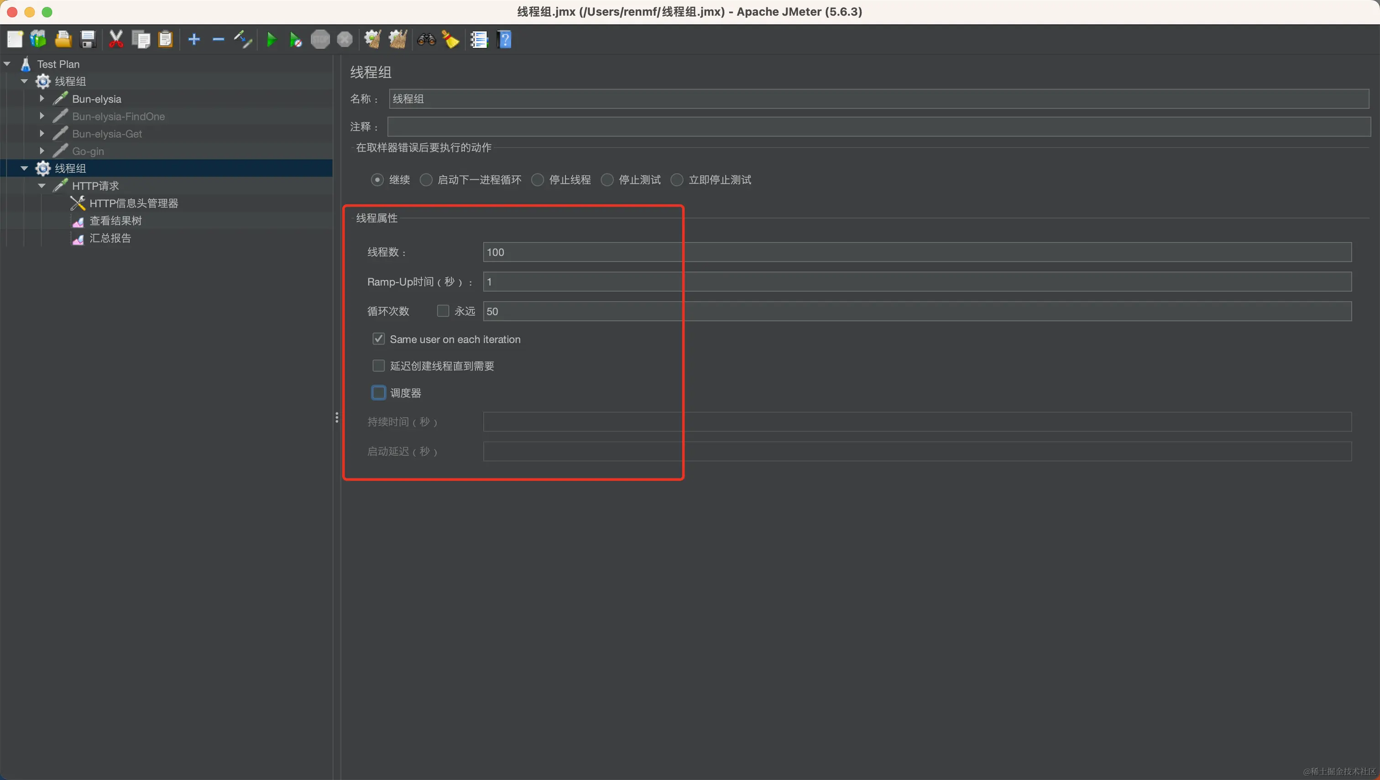This screenshot has width=1380, height=780.
Task: Click the Cut scissors icon
Action: coord(116,39)
